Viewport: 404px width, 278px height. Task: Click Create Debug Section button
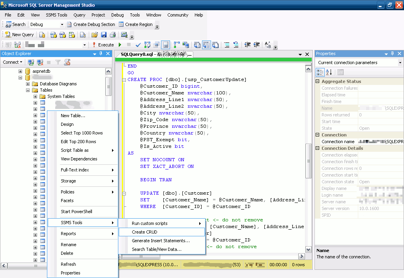click(x=91, y=24)
